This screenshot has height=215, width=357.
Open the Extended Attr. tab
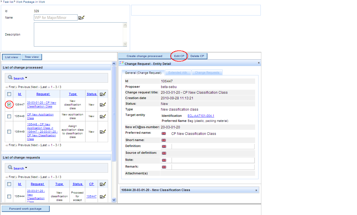click(x=178, y=73)
